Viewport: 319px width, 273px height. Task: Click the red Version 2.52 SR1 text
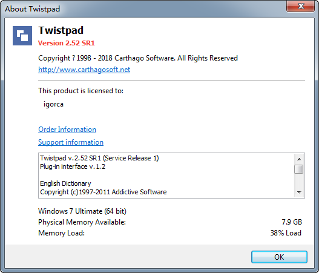pyautogui.click(x=67, y=43)
